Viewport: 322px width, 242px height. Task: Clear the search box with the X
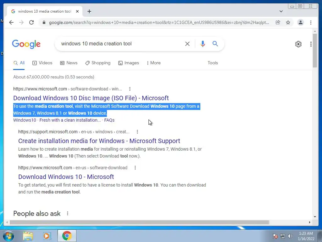(187, 43)
